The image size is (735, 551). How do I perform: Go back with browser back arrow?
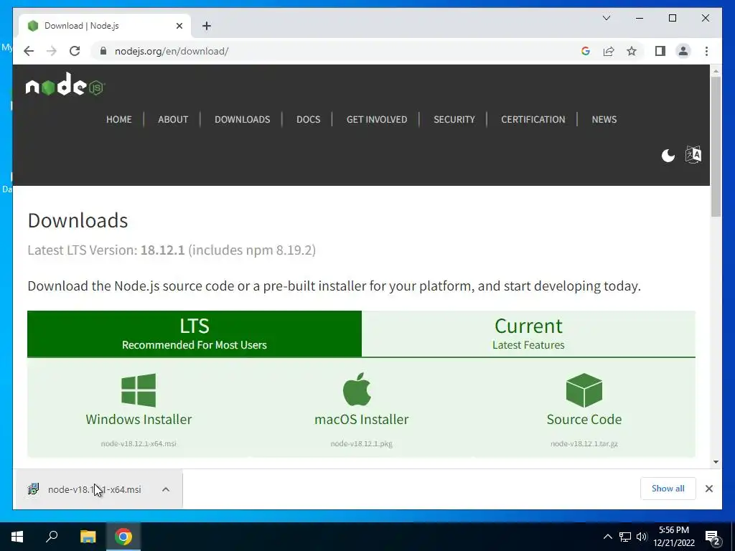tap(29, 51)
